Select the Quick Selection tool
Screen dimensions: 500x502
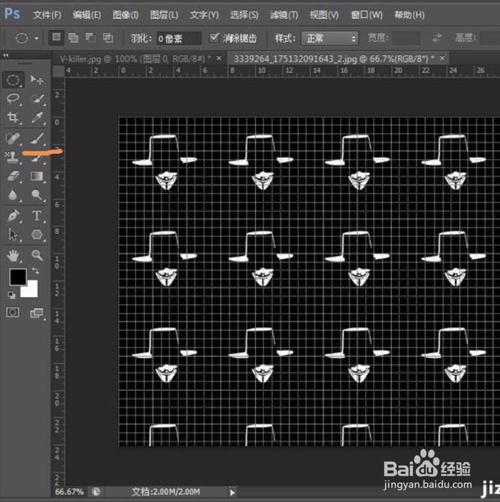(37, 98)
